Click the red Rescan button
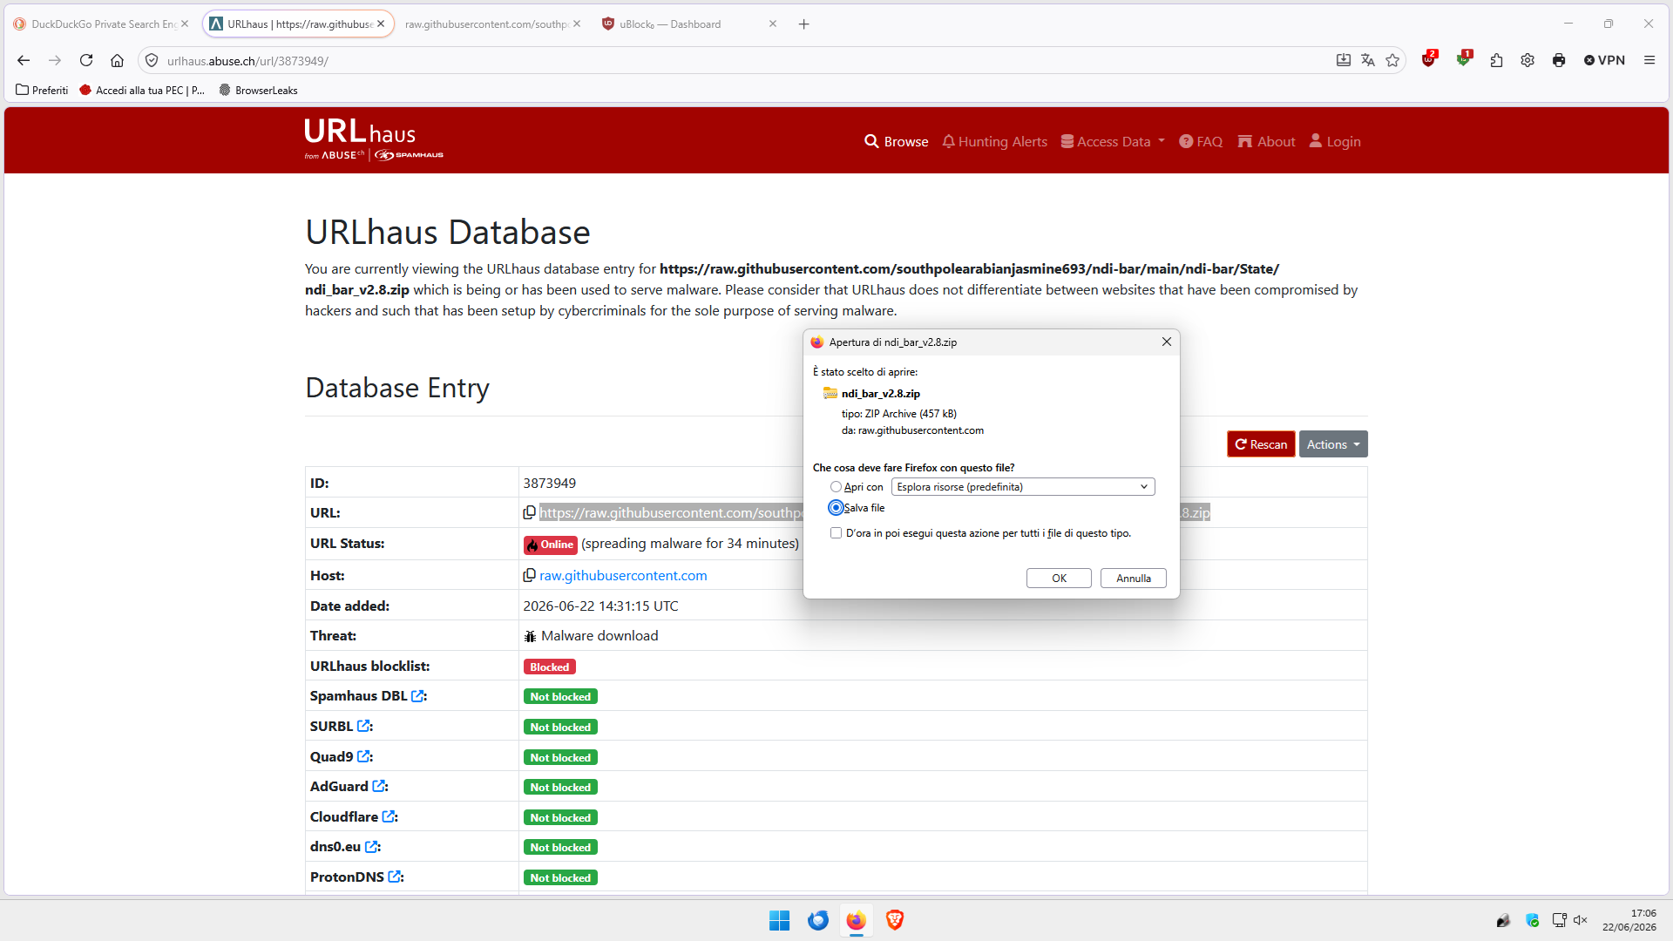 pos(1261,444)
